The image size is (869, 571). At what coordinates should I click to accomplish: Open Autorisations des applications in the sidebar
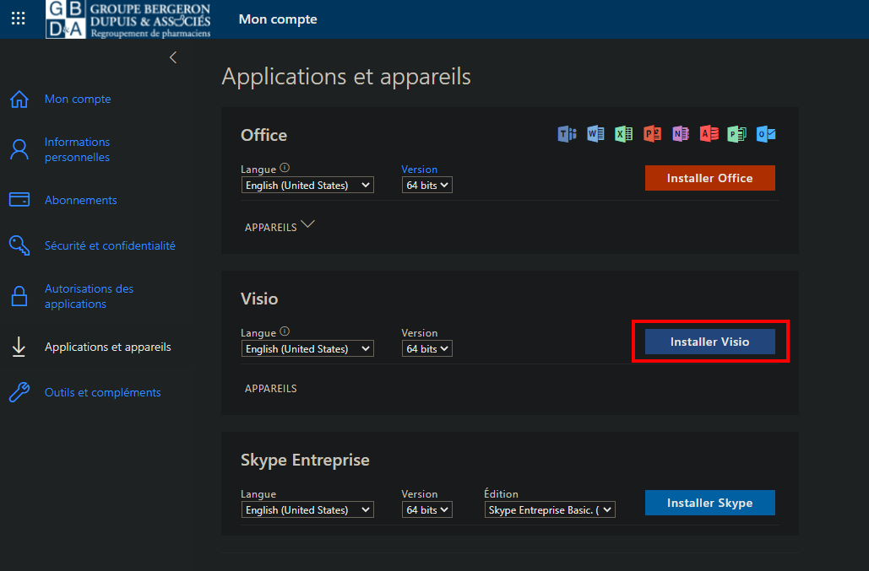tap(89, 296)
